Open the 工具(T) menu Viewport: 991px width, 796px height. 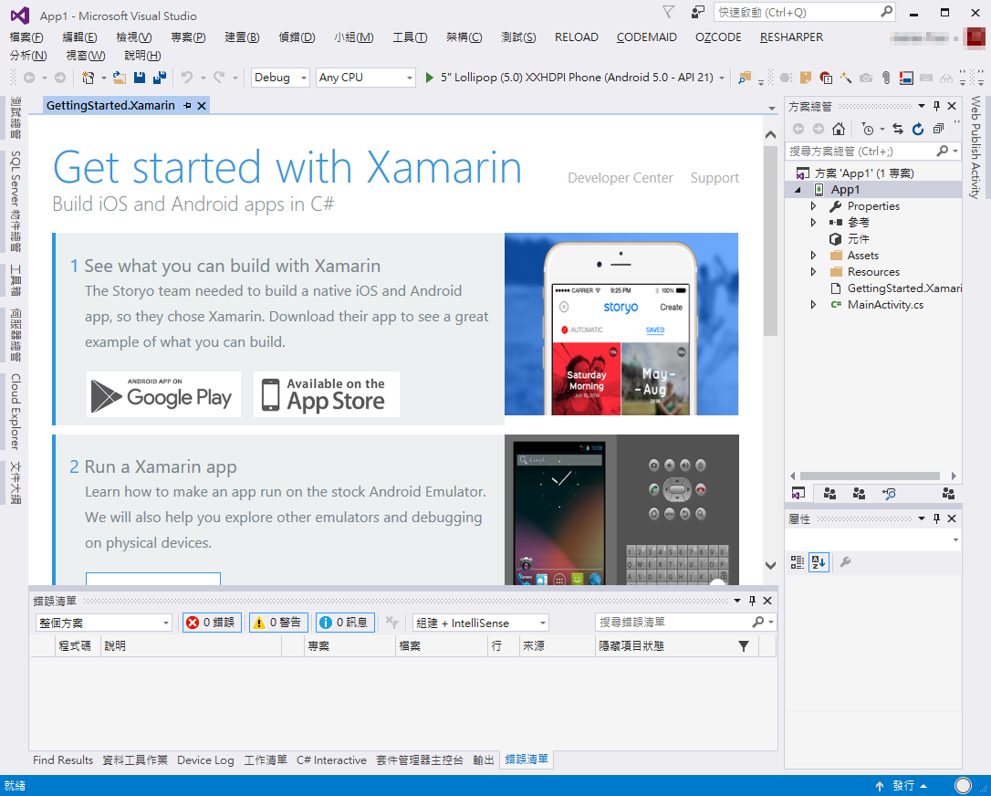coord(410,37)
